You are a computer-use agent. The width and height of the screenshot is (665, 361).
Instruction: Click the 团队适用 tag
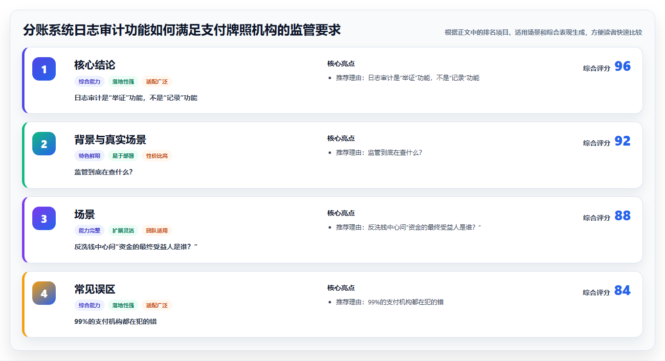(x=157, y=231)
